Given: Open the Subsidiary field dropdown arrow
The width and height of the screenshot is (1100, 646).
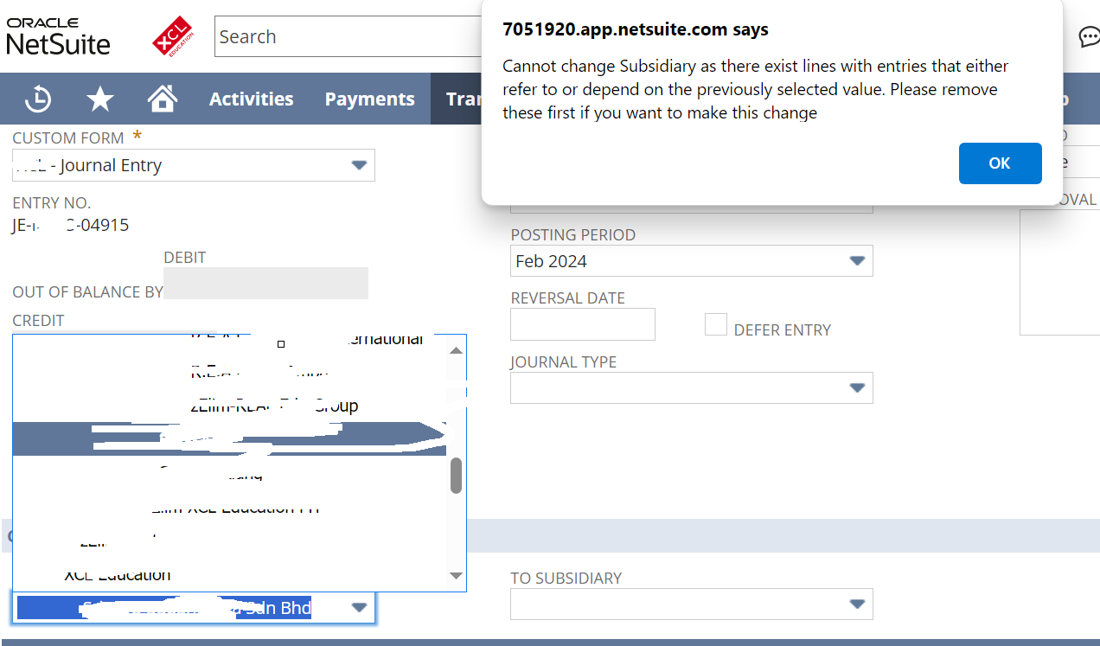Looking at the screenshot, I should [x=359, y=608].
